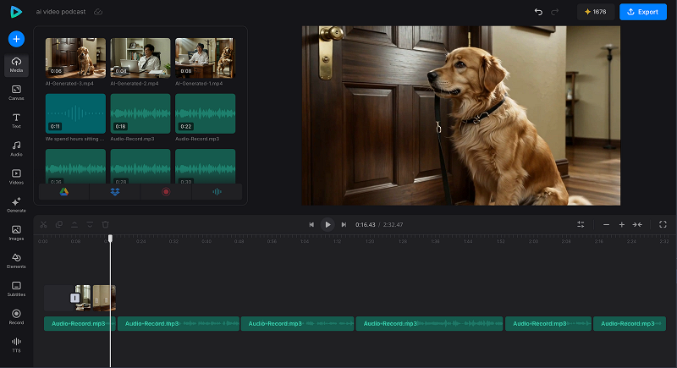Select the 0:30 audio media item

click(205, 167)
